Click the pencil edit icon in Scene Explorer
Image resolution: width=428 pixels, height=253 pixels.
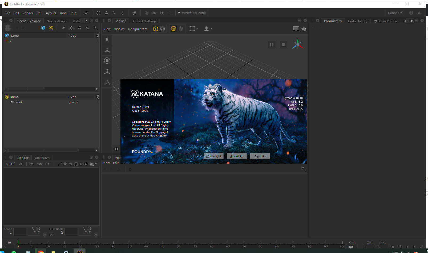pos(63,28)
